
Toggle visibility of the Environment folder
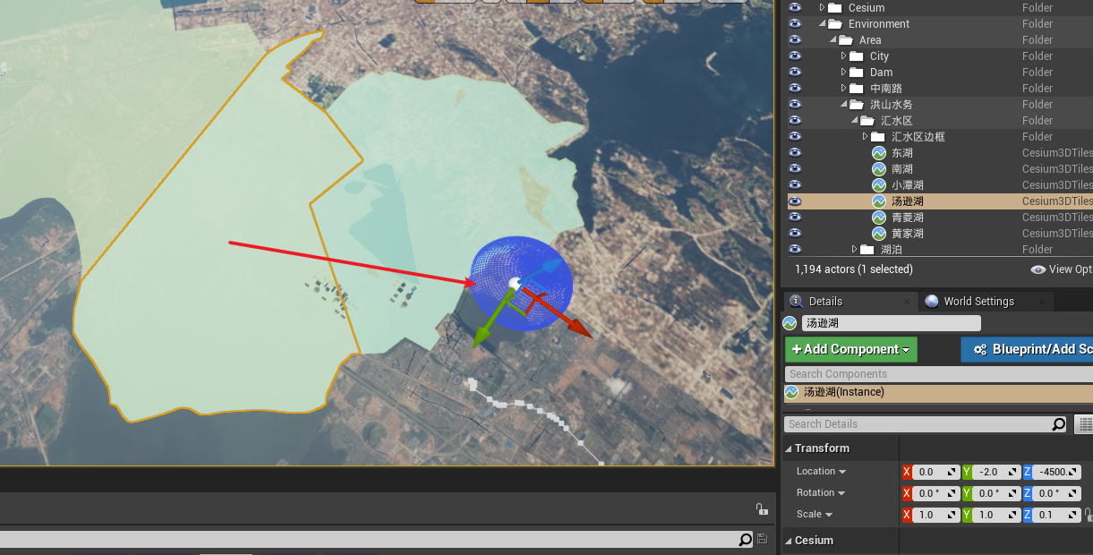[x=795, y=23]
